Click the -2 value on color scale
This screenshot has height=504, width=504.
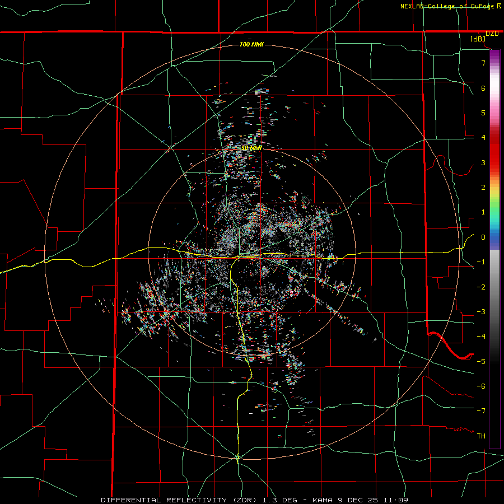[x=481, y=287]
